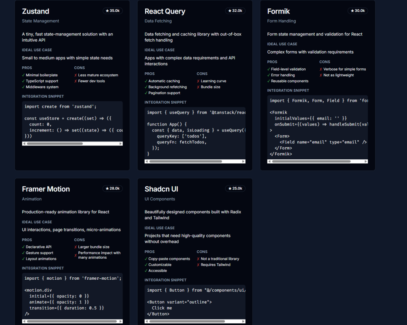
Task: Click the Button variant="outline" code line
Action: (179, 302)
